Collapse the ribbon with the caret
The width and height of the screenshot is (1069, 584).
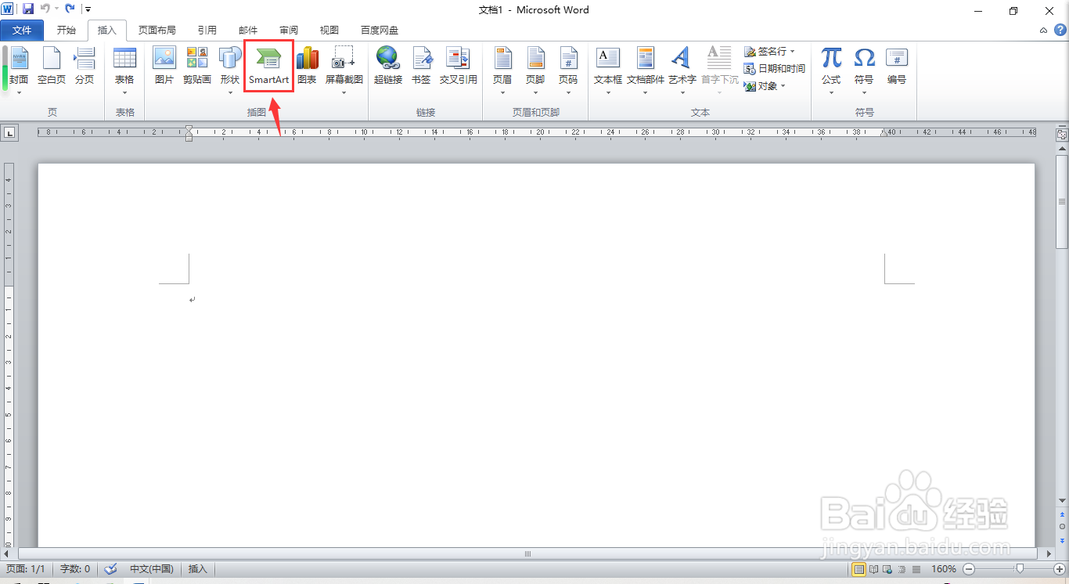tap(1043, 31)
